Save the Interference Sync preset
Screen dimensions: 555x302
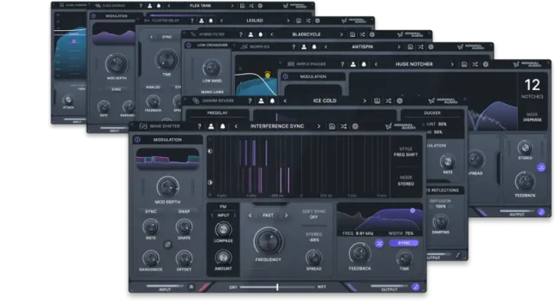[x=331, y=126]
